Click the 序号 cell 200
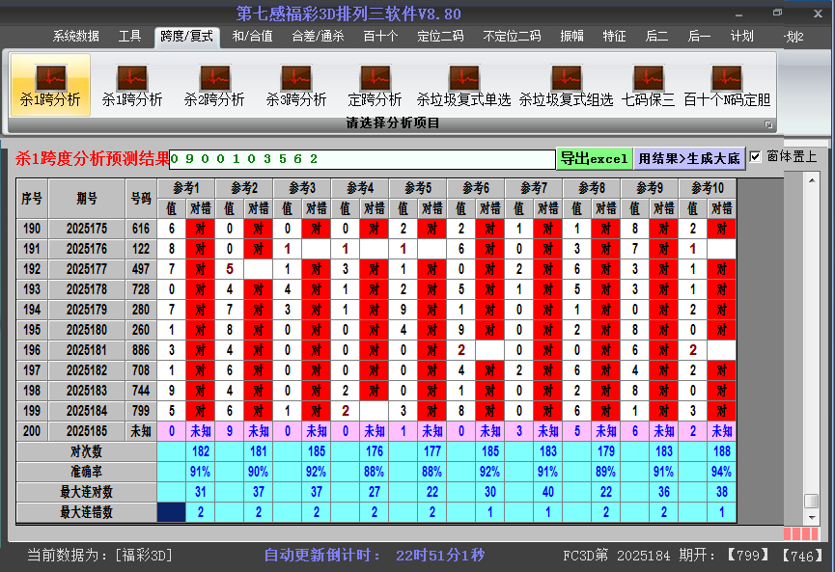This screenshot has width=835, height=572. pyautogui.click(x=32, y=431)
